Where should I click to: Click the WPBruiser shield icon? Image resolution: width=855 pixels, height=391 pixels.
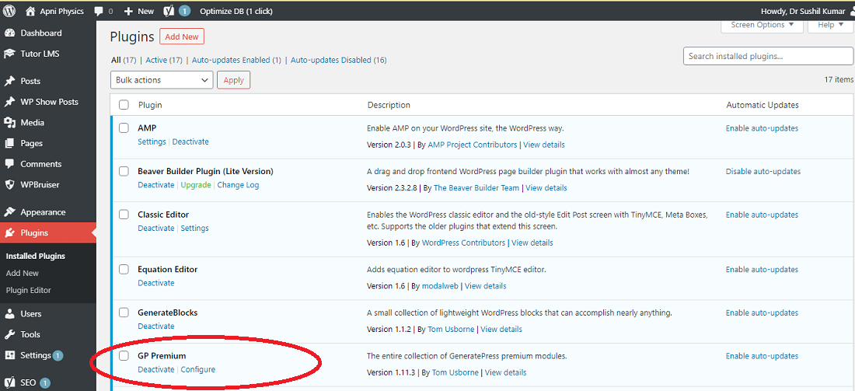pyautogui.click(x=9, y=185)
